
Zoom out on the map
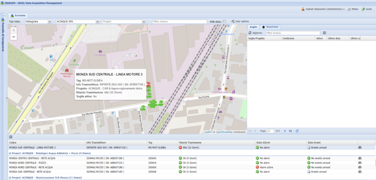pyautogui.click(x=14, y=37)
